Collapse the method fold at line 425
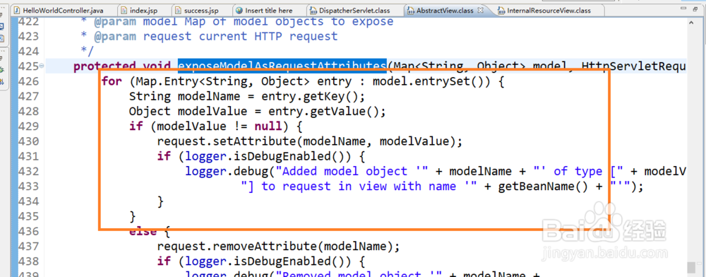 (x=42, y=66)
